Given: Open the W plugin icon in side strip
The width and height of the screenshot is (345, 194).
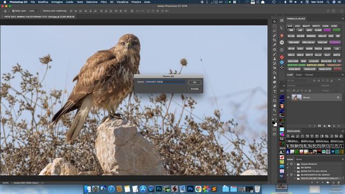Looking at the screenshot, I should click(282, 139).
